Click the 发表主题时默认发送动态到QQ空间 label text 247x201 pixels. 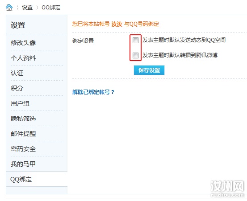click(184, 40)
